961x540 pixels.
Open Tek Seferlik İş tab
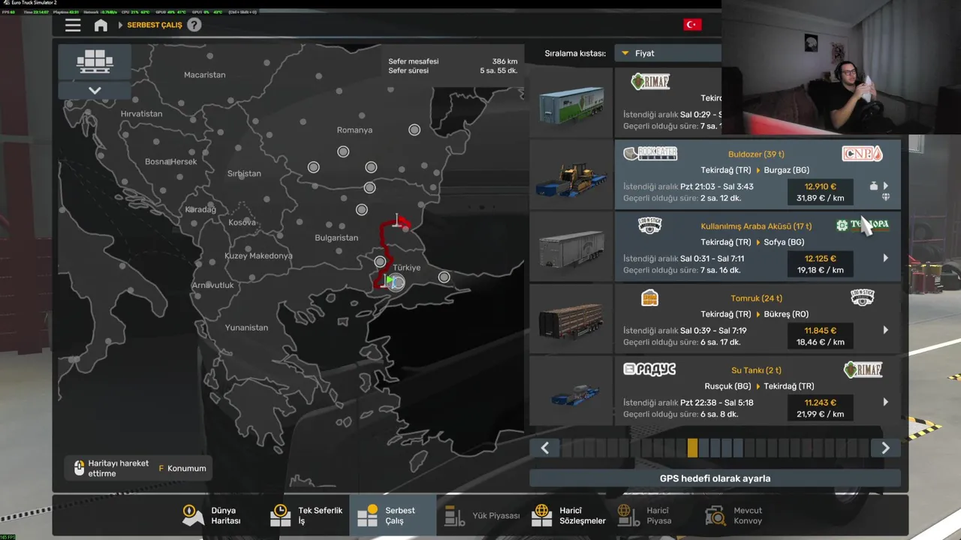click(306, 515)
